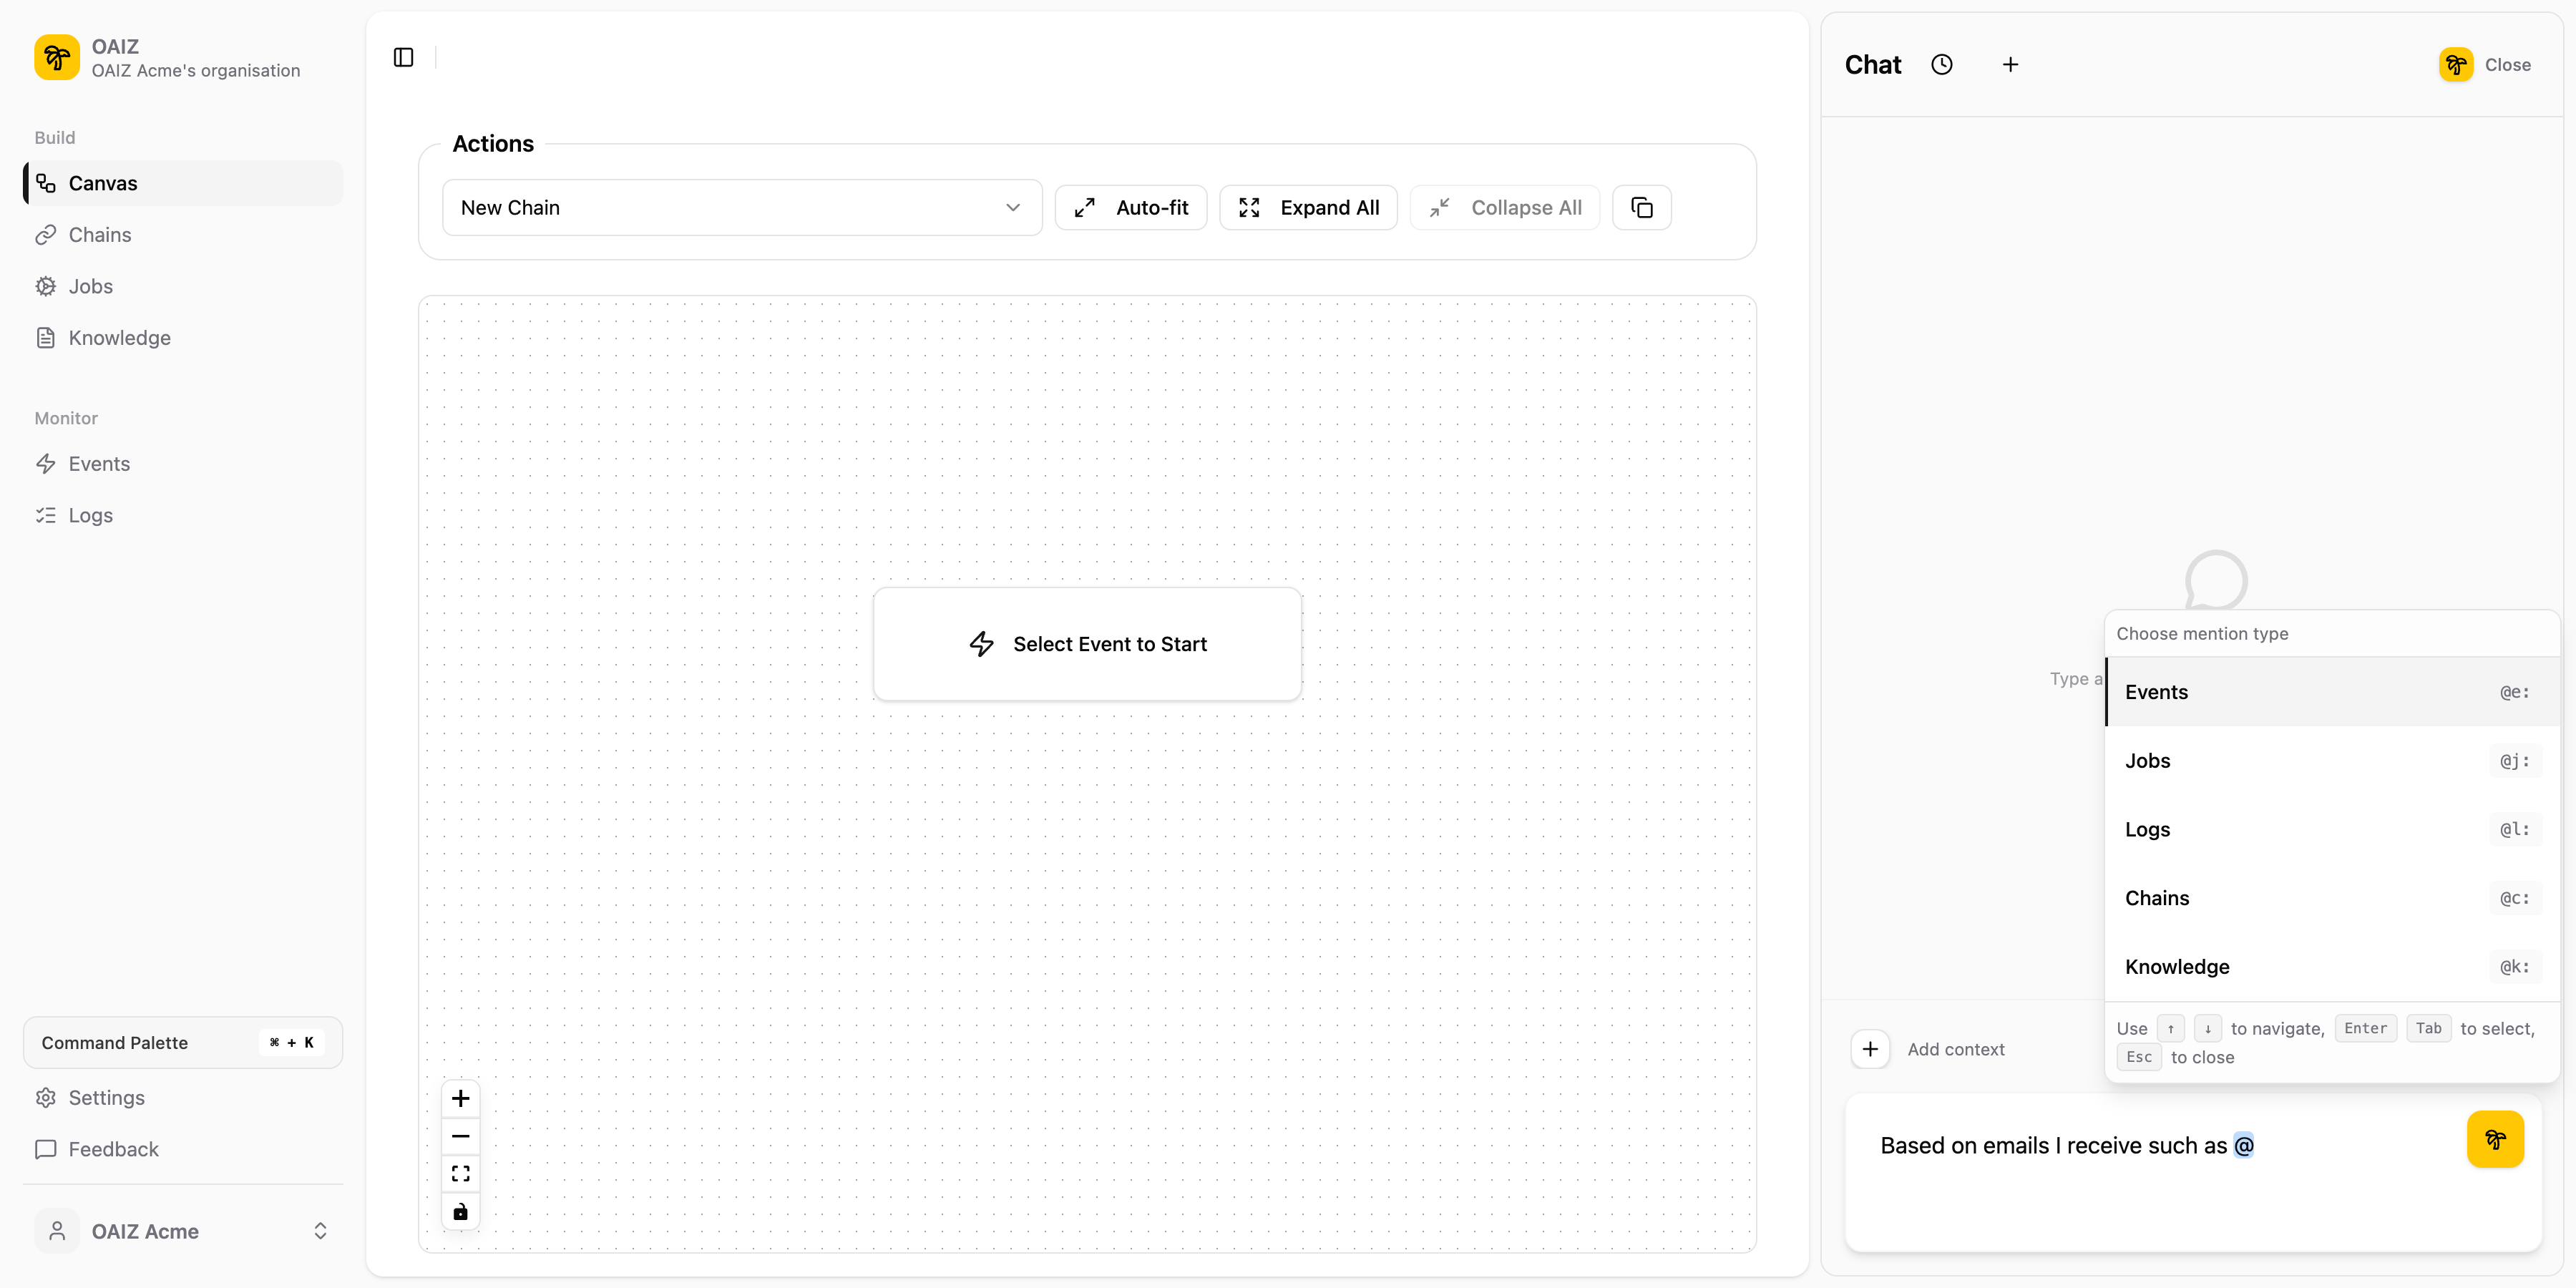Click Select Event to Start
Viewport: 2576px width, 1288px height.
1088,644
